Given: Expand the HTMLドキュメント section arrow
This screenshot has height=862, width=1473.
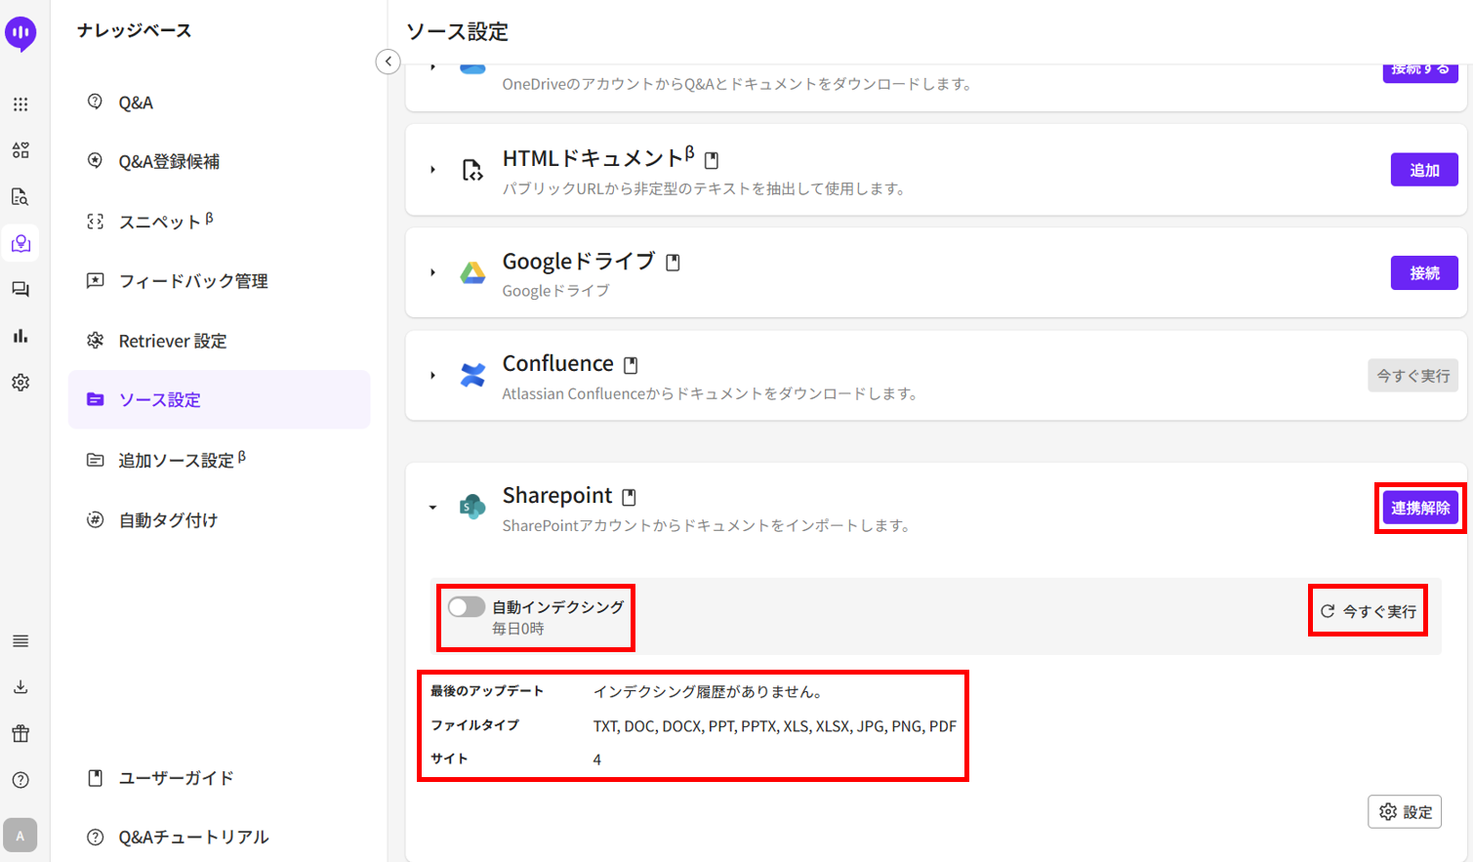Looking at the screenshot, I should click(x=432, y=170).
